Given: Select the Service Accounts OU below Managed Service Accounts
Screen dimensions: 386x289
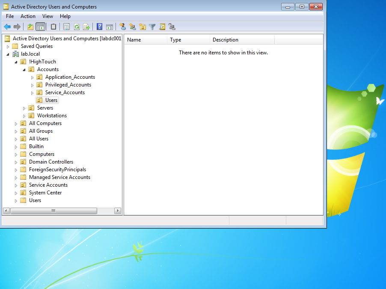Looking at the screenshot, I should 48,185.
